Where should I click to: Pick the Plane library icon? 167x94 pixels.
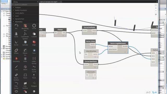(x=25, y=75)
